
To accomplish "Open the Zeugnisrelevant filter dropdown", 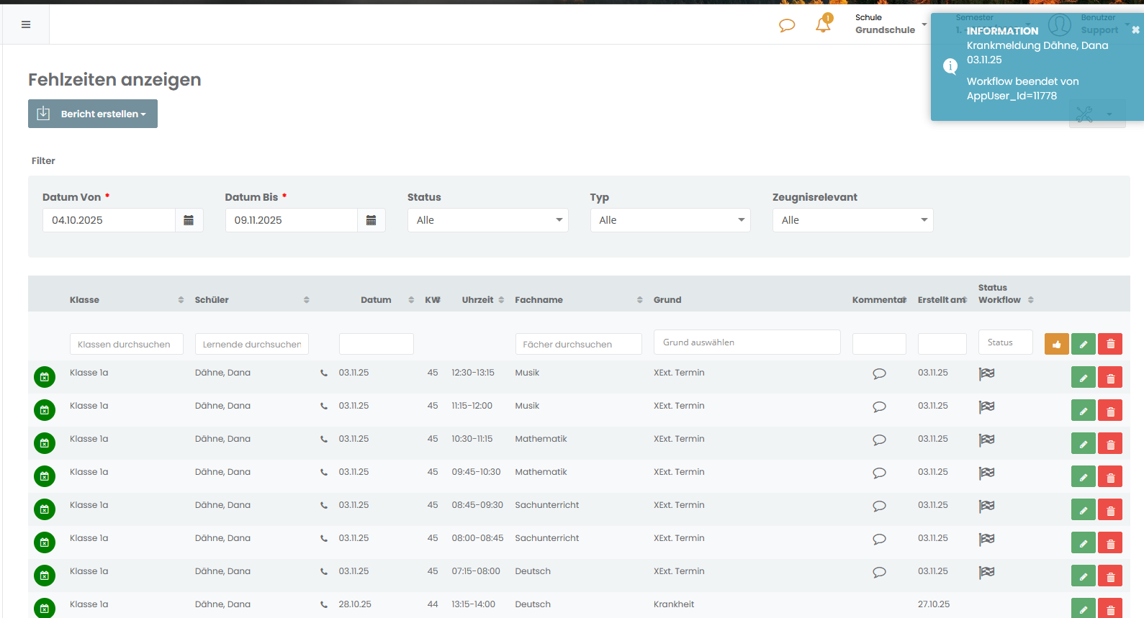I will pos(852,220).
